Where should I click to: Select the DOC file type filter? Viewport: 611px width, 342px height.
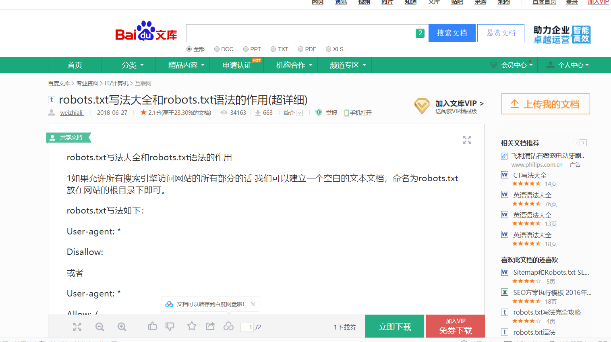(x=217, y=49)
